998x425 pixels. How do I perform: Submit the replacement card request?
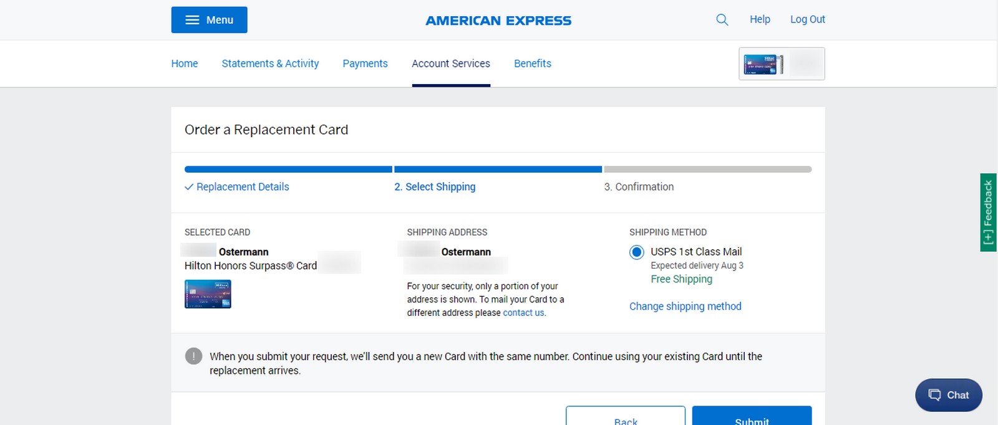[x=752, y=419]
